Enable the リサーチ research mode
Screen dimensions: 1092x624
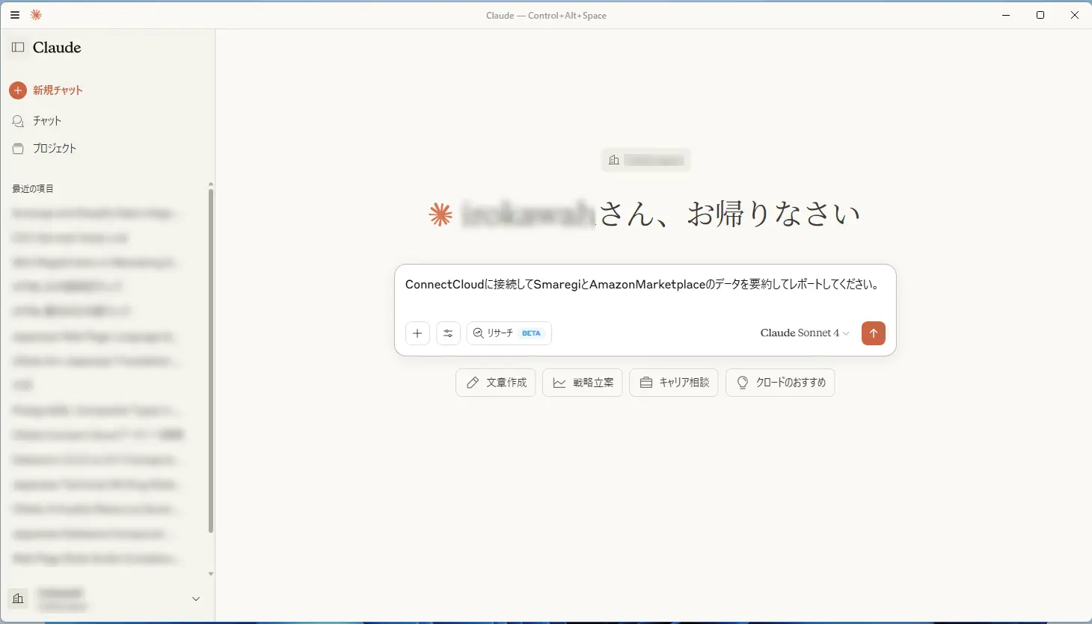(x=509, y=333)
